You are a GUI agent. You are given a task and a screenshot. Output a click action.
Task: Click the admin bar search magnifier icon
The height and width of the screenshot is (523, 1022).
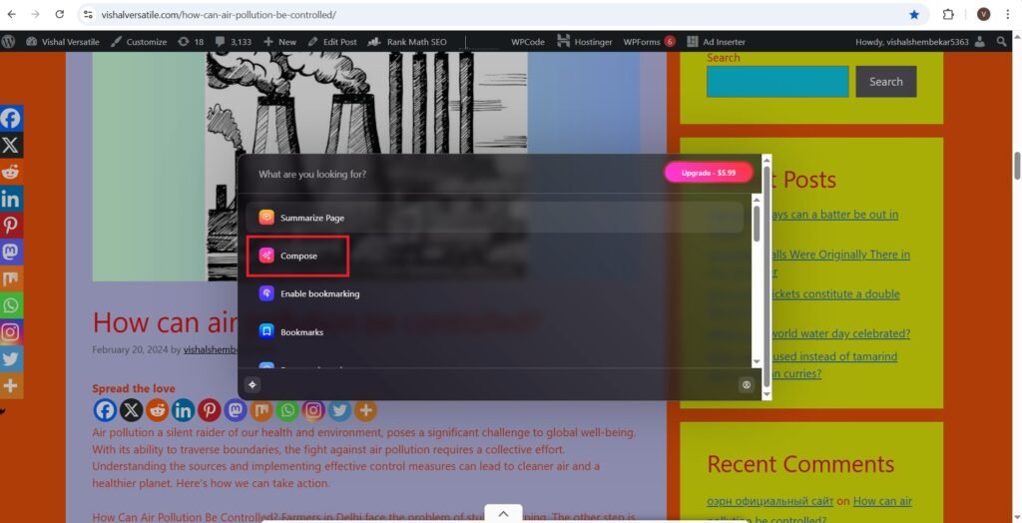tap(1001, 42)
